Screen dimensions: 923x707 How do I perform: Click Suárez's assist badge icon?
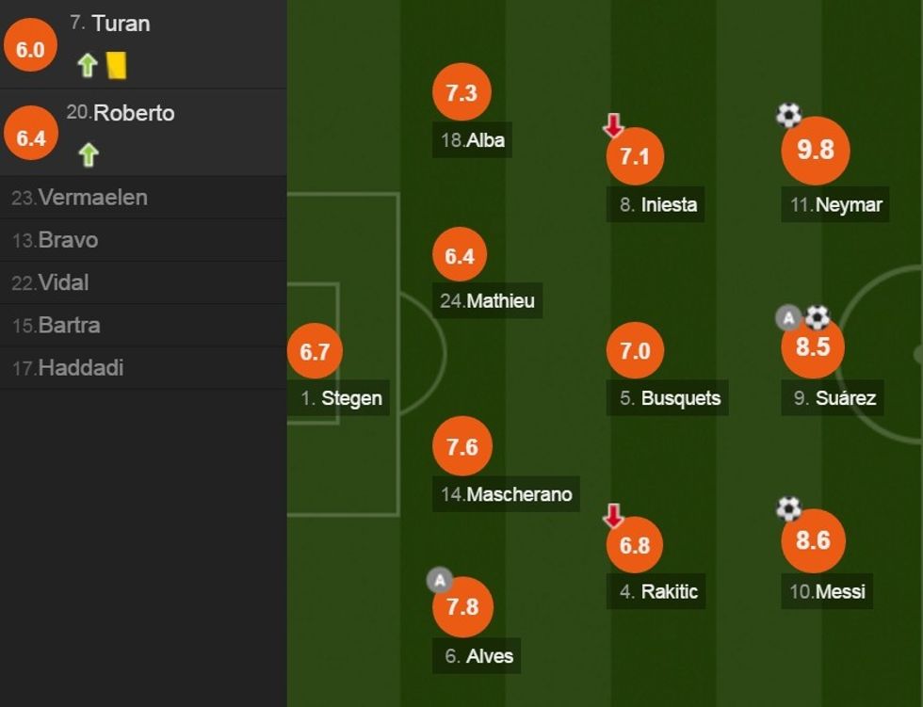pyautogui.click(x=788, y=318)
